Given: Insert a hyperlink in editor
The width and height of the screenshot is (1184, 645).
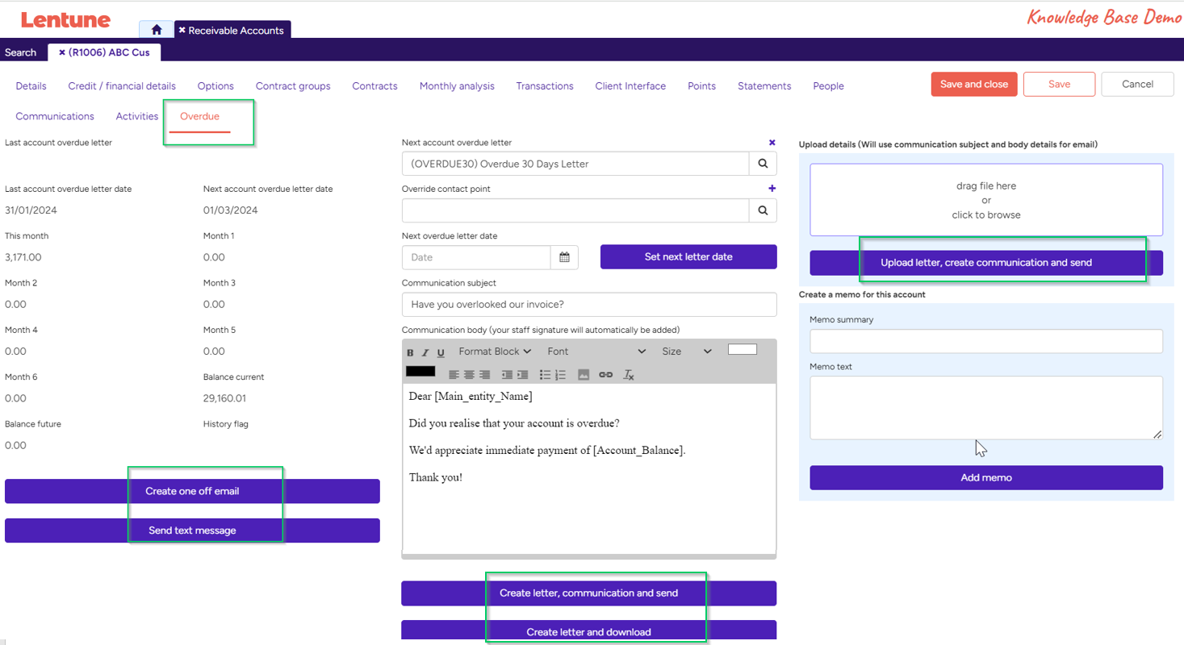Looking at the screenshot, I should pyautogui.click(x=605, y=375).
